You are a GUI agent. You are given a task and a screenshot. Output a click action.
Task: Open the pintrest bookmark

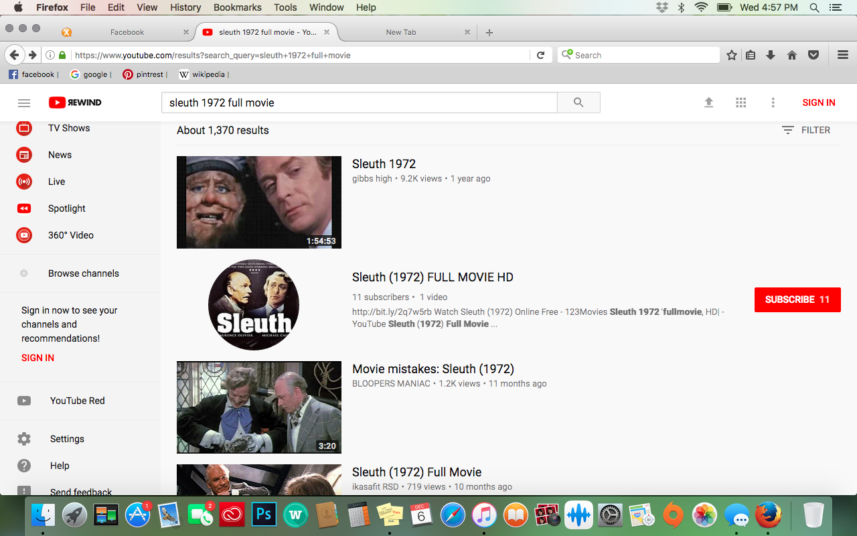[x=144, y=74]
